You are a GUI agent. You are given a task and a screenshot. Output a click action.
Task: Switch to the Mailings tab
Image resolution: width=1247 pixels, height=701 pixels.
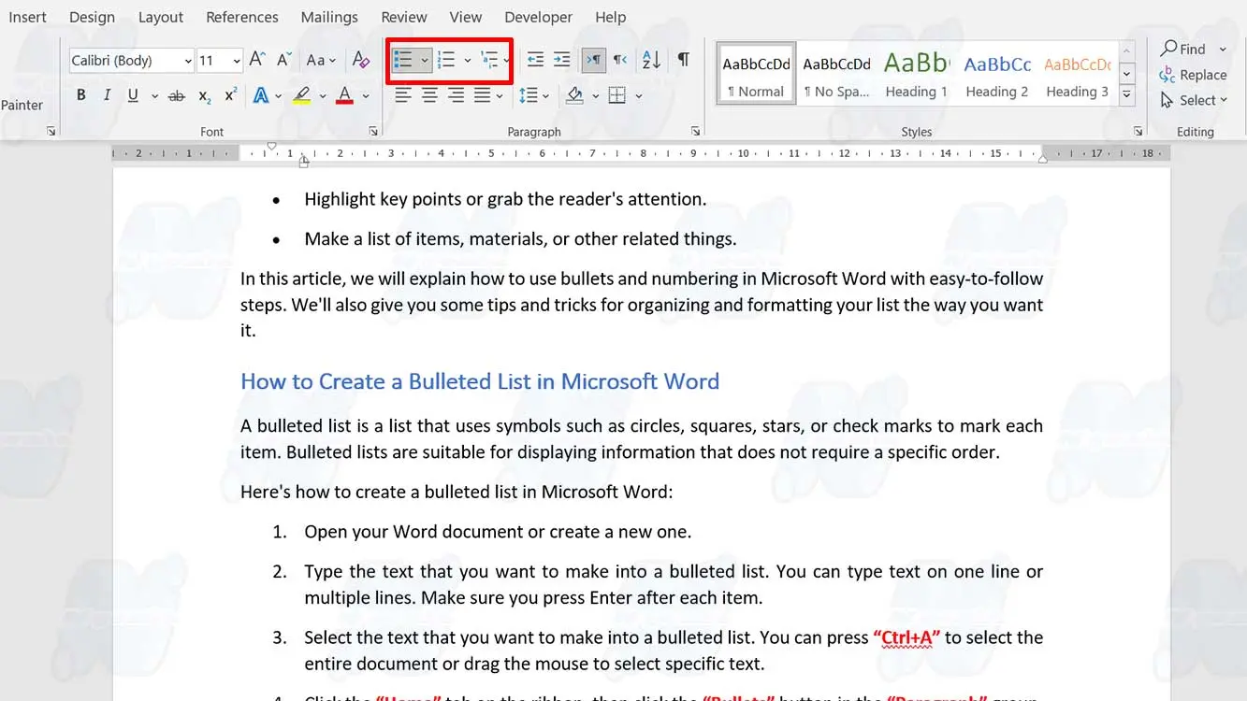point(329,17)
